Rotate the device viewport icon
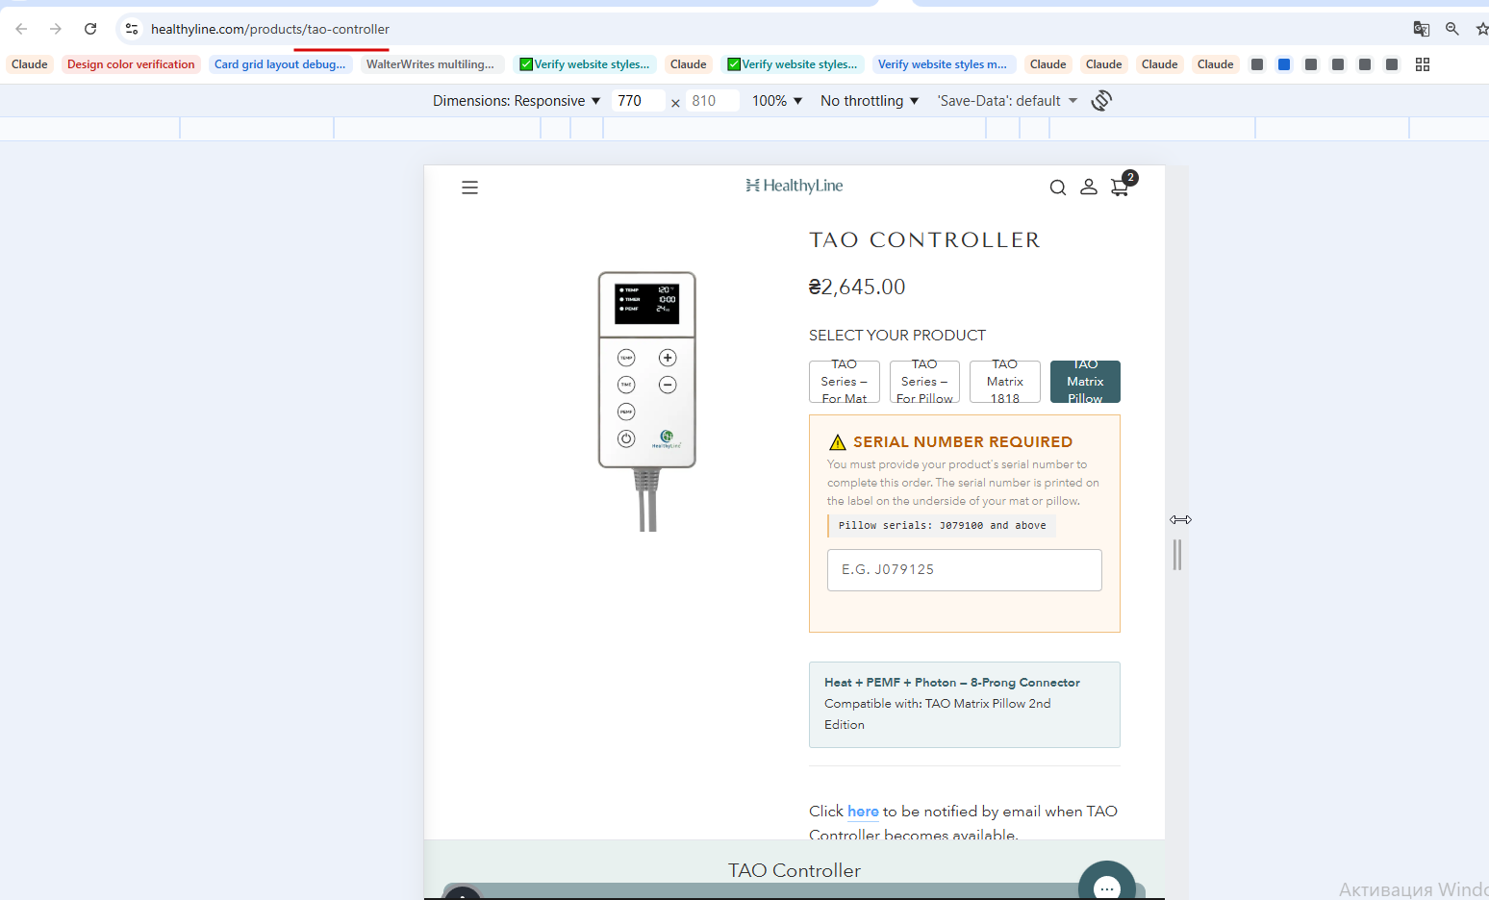This screenshot has height=900, width=1489. [x=1101, y=100]
